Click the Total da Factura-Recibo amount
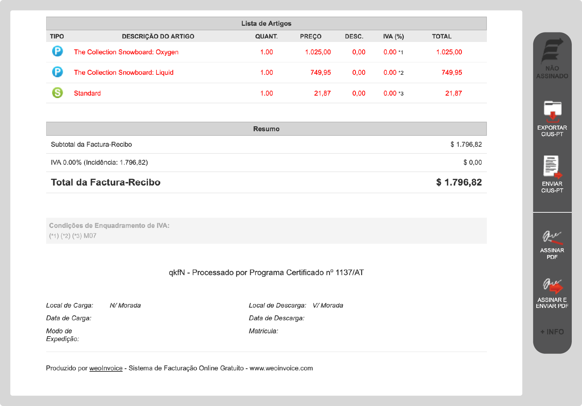Viewport: 582px width, 406px height. pos(459,182)
